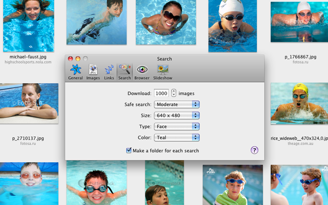Select the p_2710137.jpg thumbnail

(29, 104)
